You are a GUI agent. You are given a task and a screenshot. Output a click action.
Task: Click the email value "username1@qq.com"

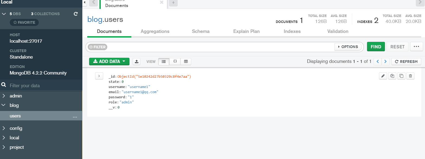[x=140, y=92]
